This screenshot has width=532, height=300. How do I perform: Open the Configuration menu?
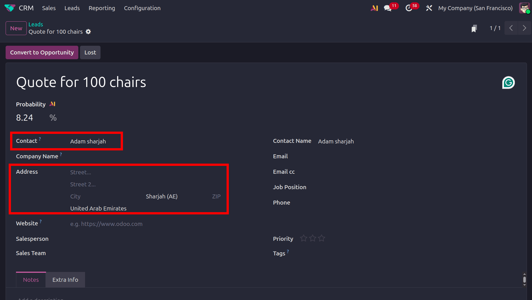[x=142, y=8]
